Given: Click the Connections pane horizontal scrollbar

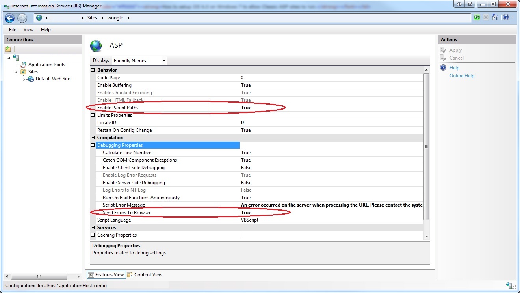Looking at the screenshot, I should (x=39, y=276).
